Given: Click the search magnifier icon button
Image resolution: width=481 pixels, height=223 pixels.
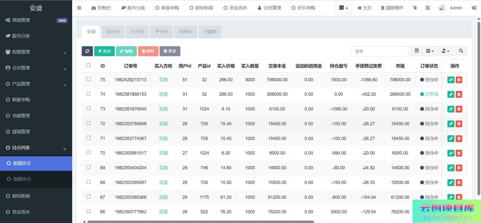Looking at the screenshot, I should [x=461, y=51].
